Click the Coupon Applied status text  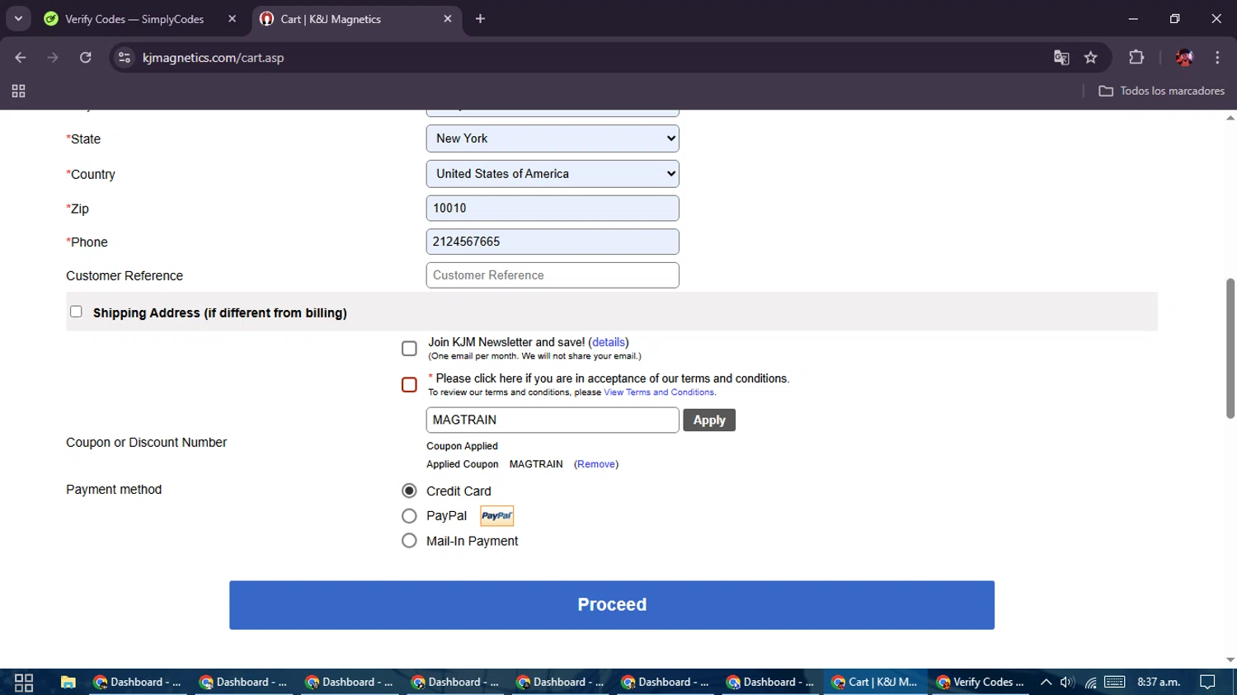(x=462, y=446)
